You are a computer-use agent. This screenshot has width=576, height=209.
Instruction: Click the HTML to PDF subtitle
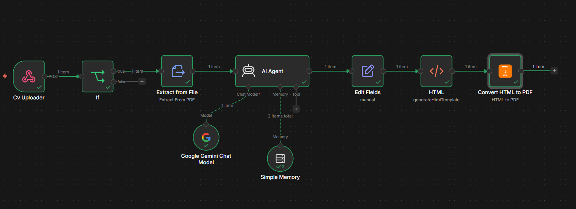505,100
